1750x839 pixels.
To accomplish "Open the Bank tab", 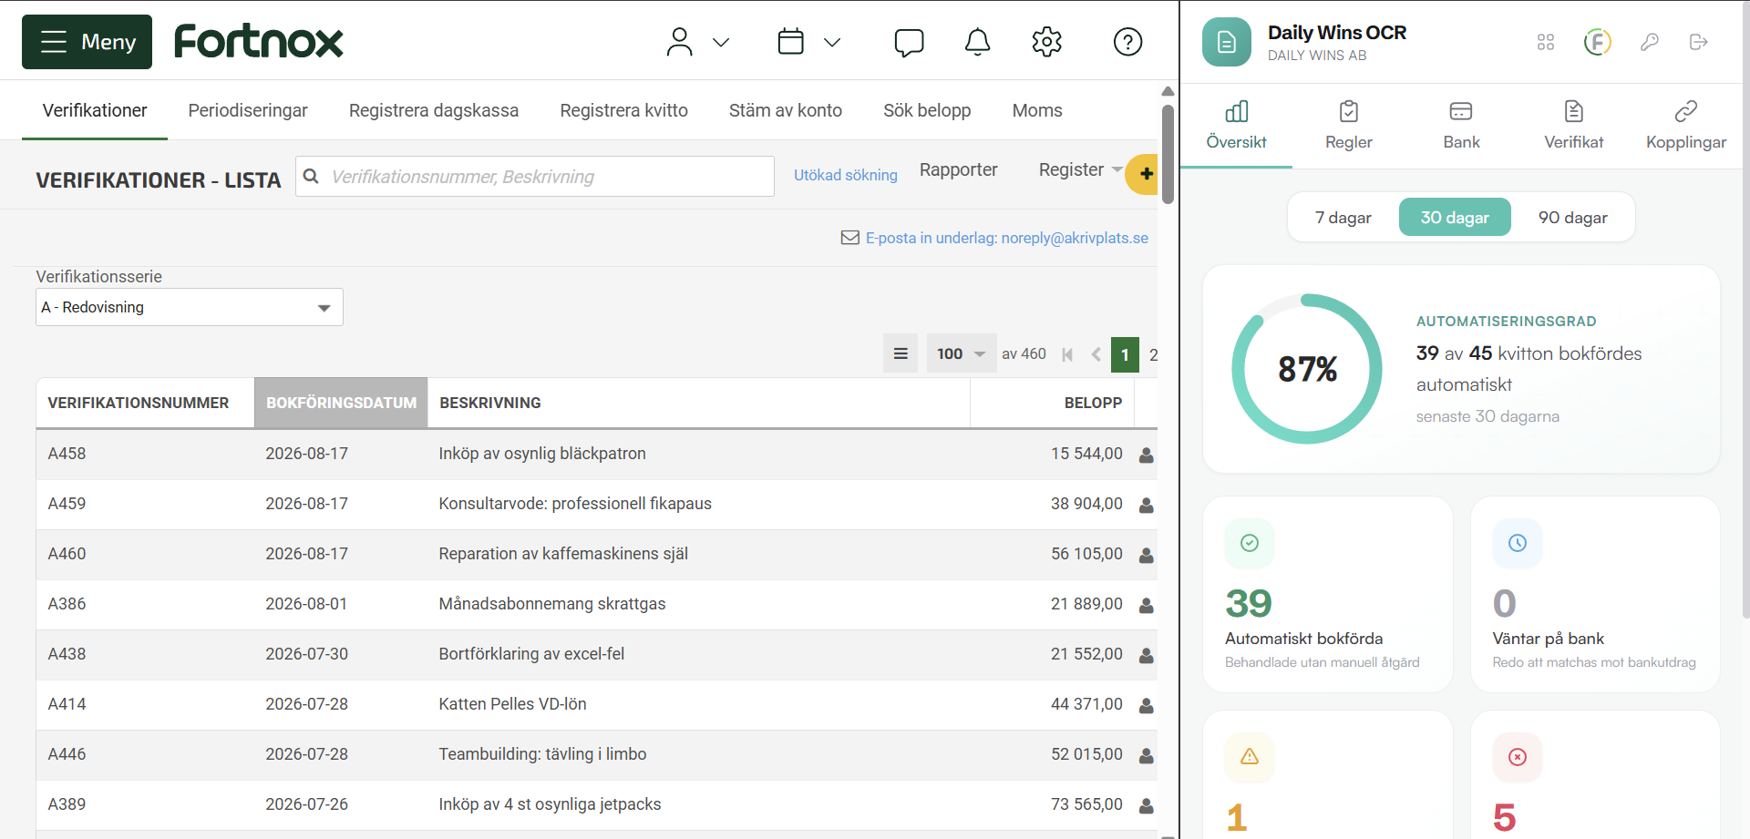I will coord(1461,126).
